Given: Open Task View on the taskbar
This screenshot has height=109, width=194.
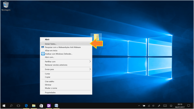Looking at the screenshot, I should coord(18,106).
